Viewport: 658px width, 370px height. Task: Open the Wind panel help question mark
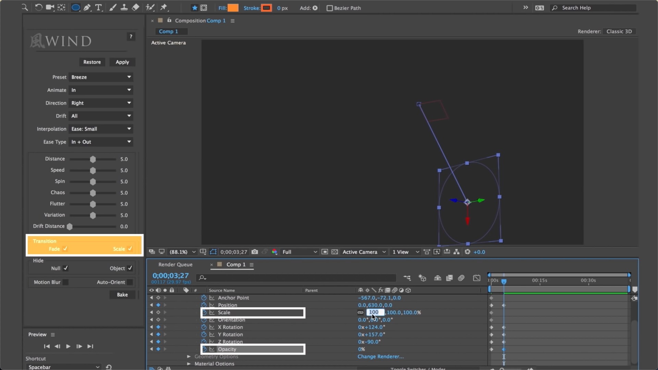coord(131,36)
